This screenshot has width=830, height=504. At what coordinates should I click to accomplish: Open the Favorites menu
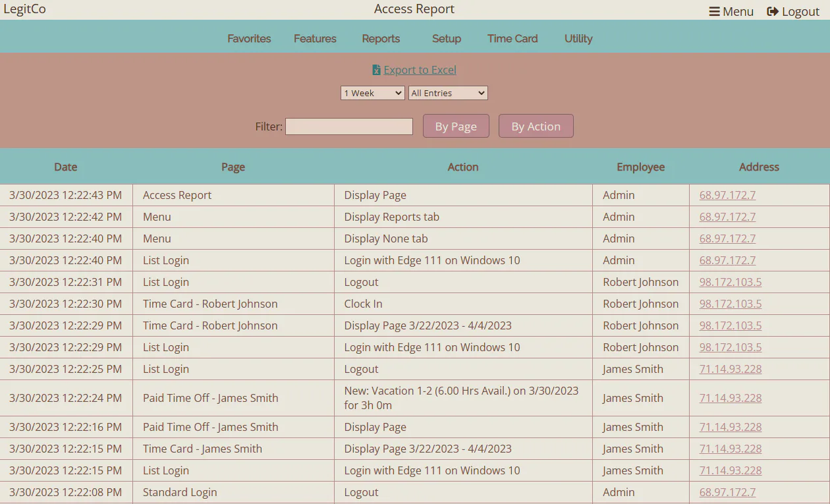(249, 38)
